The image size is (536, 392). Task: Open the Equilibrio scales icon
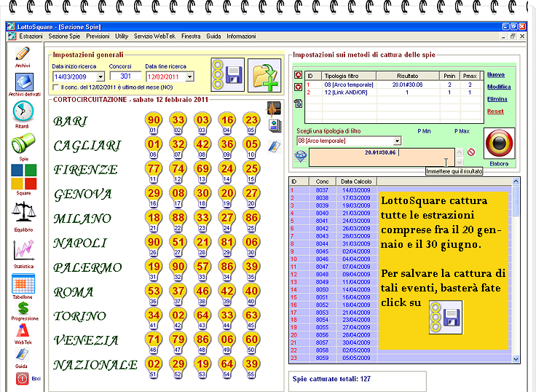tap(23, 212)
